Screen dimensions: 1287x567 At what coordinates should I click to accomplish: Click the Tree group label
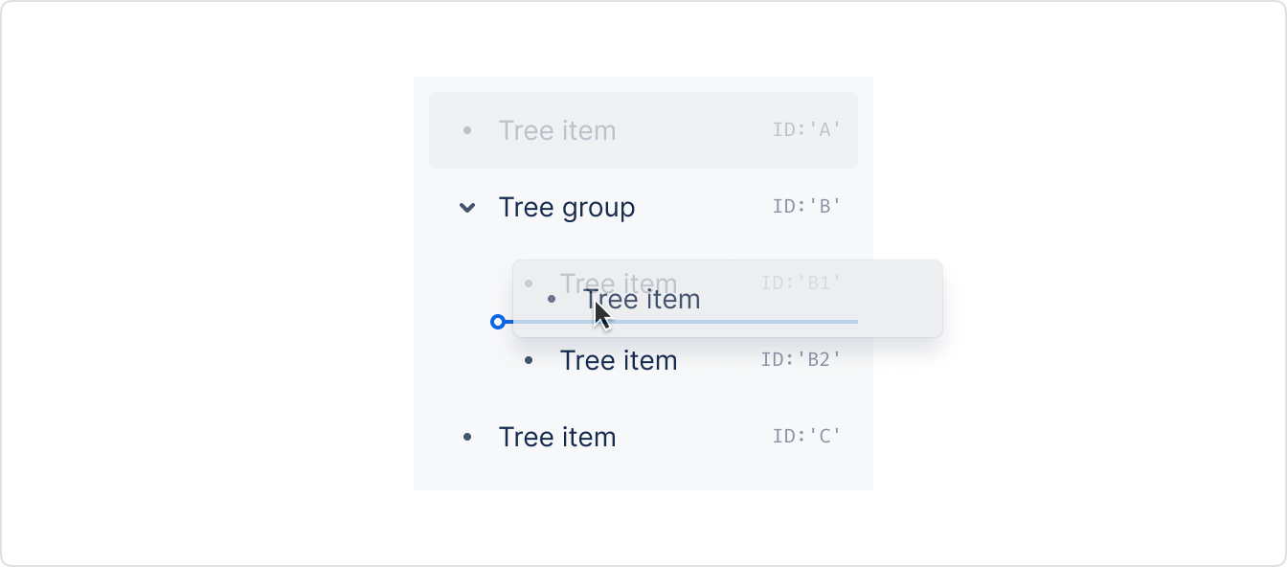coord(567,208)
